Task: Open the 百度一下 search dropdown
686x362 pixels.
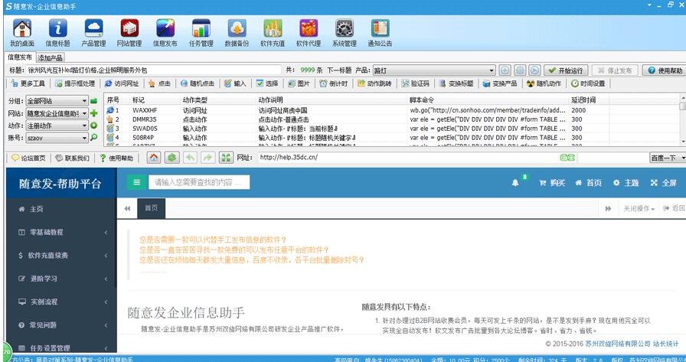Action: point(668,158)
